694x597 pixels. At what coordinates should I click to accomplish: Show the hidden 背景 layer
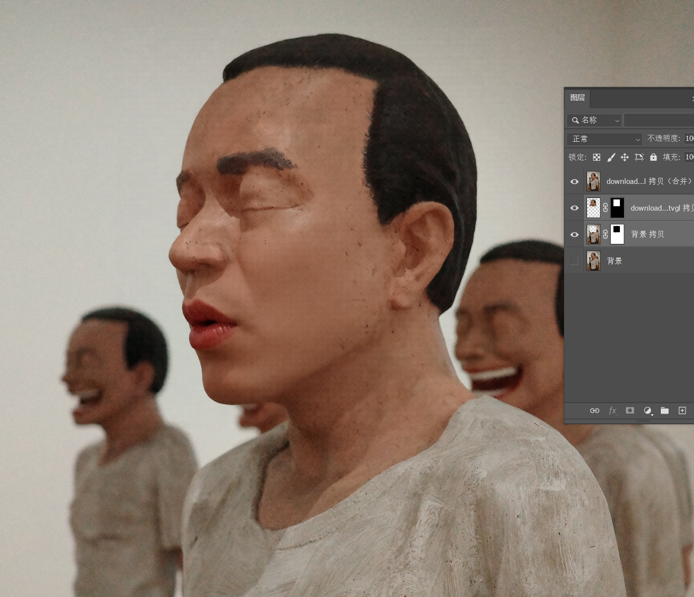point(574,261)
